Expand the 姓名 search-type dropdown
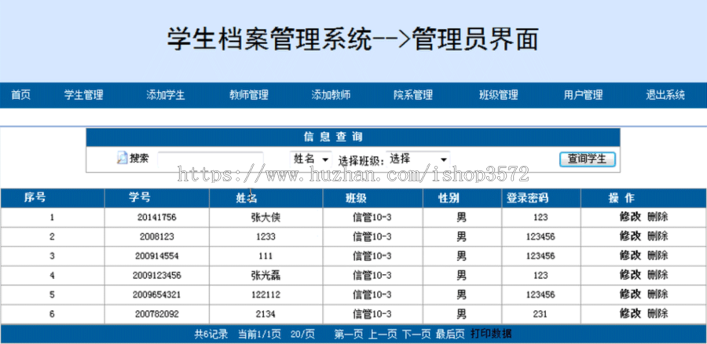The height and width of the screenshot is (344, 707). [310, 159]
